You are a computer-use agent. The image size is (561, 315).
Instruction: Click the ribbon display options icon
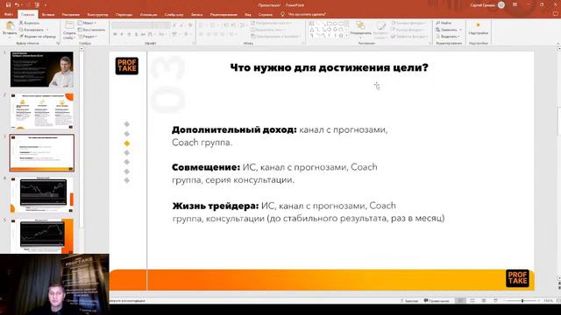pos(515,4)
